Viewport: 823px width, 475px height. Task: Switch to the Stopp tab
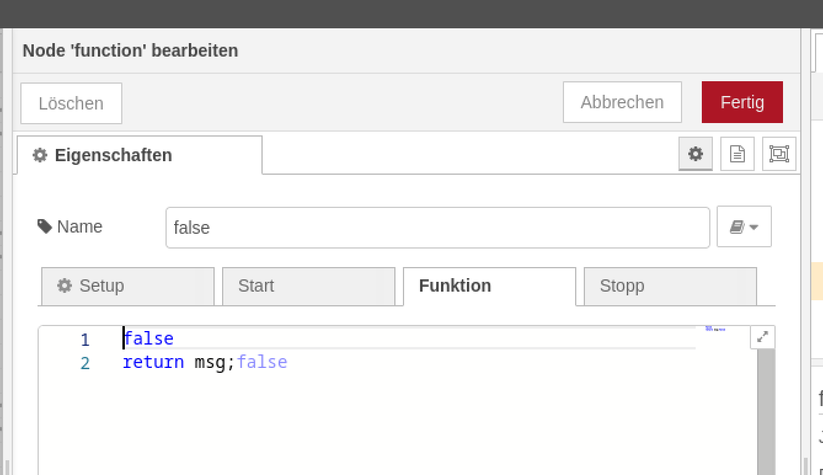point(669,286)
